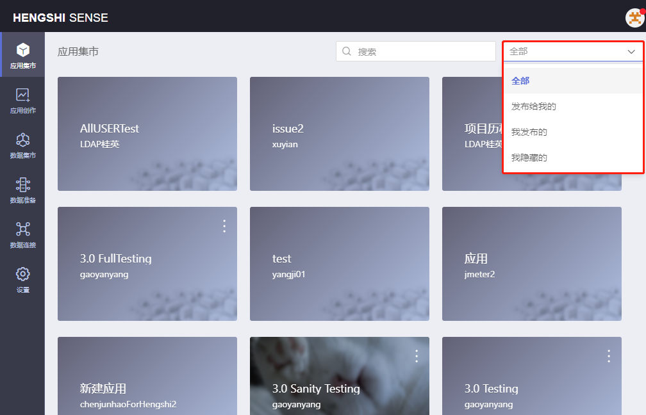Click the search magnifier icon

tap(347, 51)
